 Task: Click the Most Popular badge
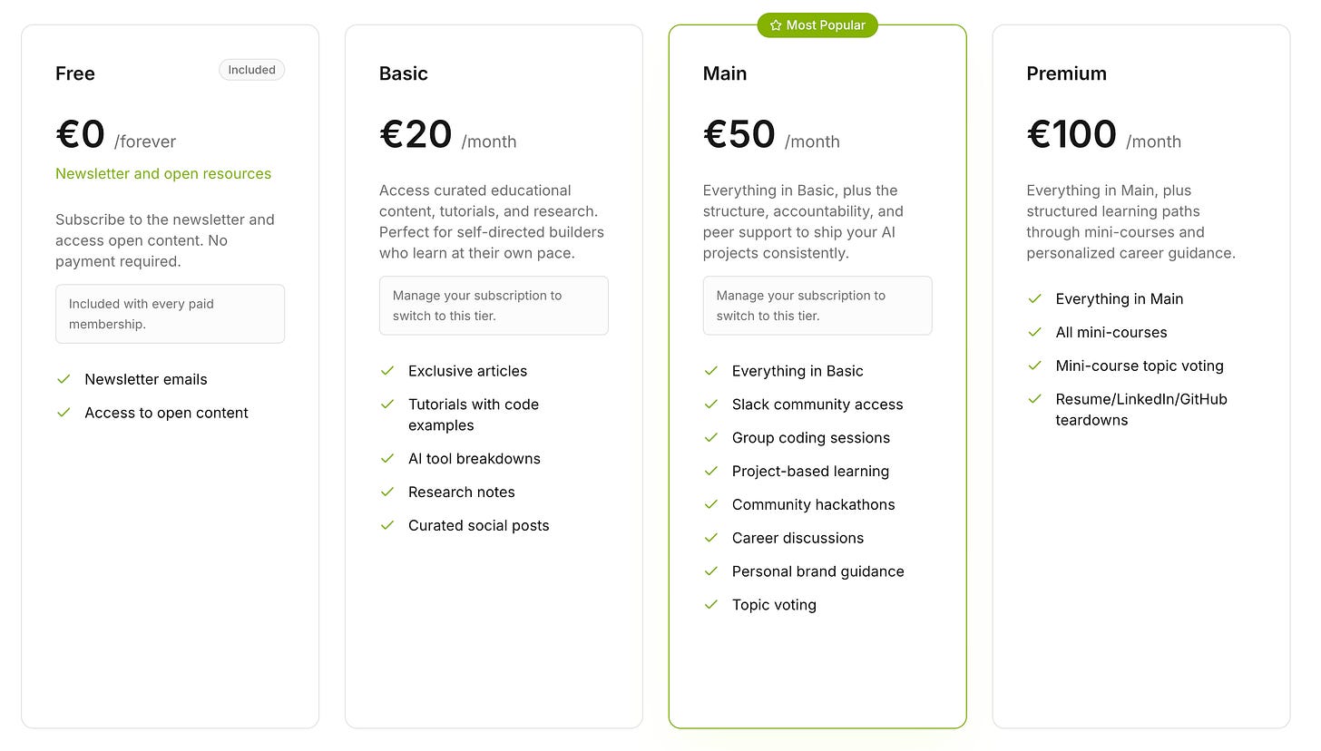(x=817, y=25)
